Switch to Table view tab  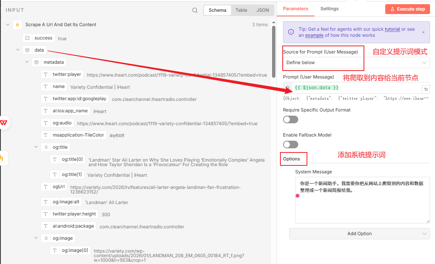tap(241, 10)
